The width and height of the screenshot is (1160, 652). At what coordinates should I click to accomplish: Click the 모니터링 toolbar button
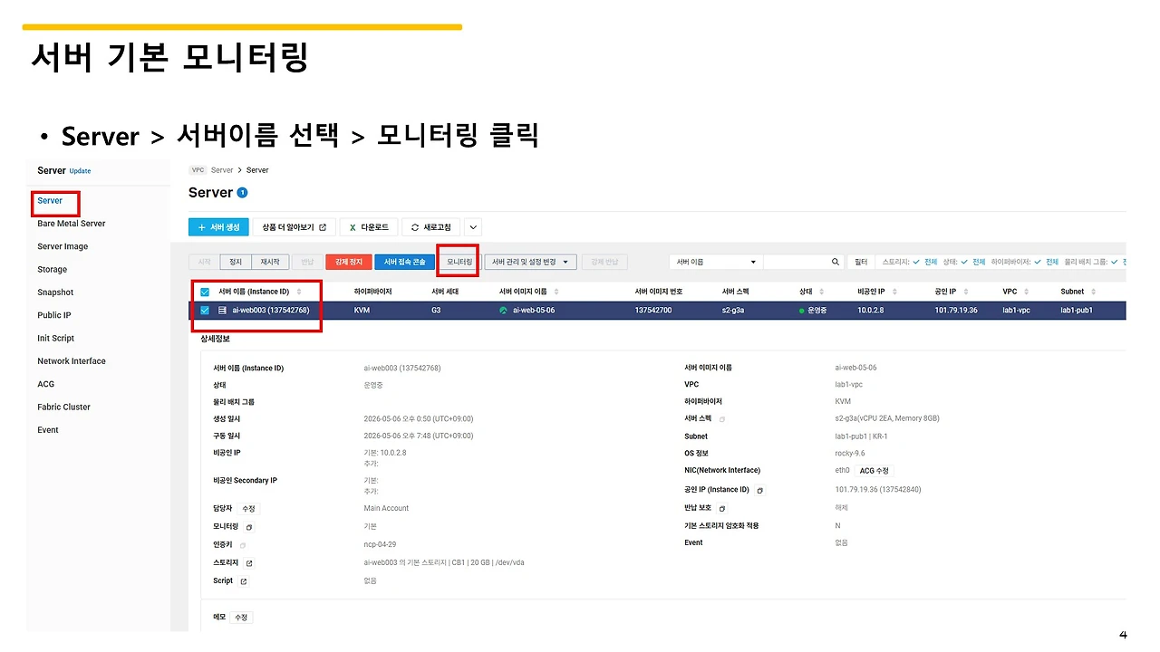460,262
